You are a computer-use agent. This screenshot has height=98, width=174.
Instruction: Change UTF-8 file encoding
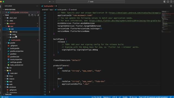click(114, 97)
